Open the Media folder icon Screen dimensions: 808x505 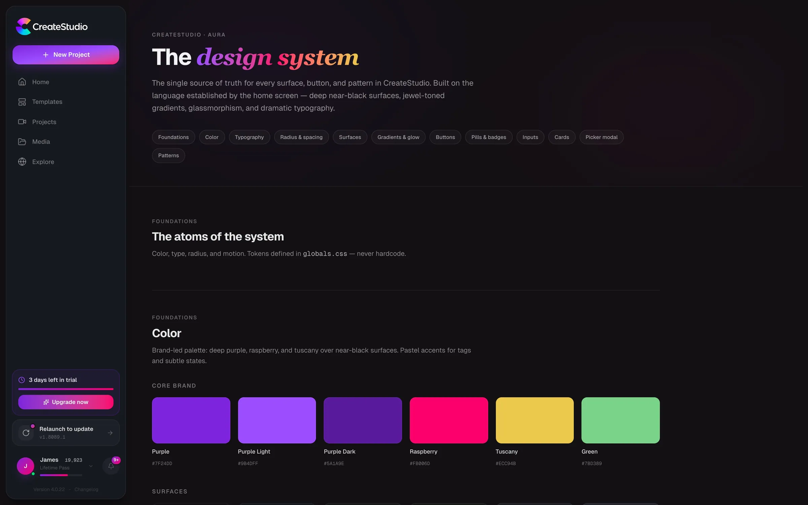(22, 142)
